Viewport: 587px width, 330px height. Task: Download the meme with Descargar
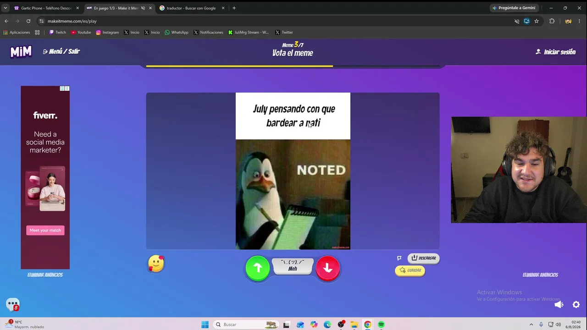[x=423, y=258]
